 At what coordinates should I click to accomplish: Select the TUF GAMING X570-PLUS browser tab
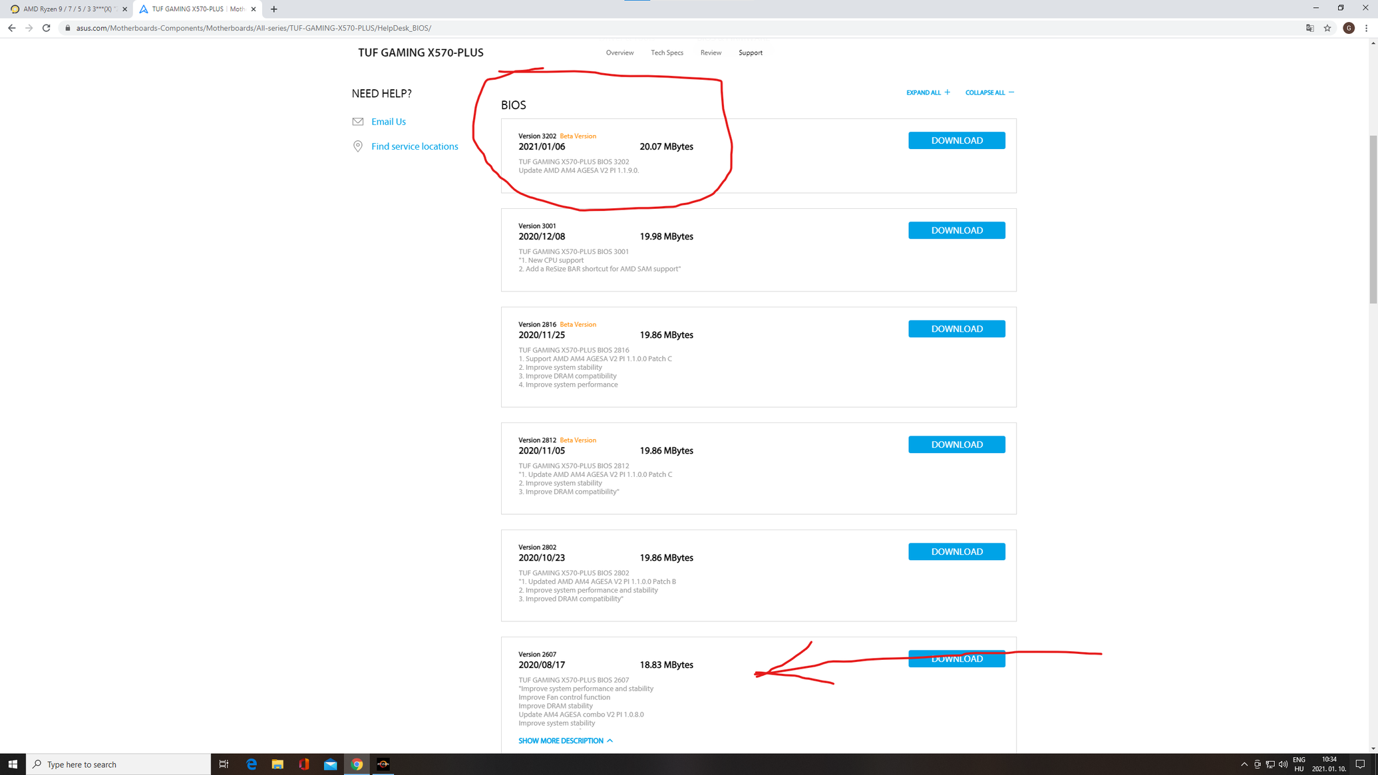(x=198, y=9)
